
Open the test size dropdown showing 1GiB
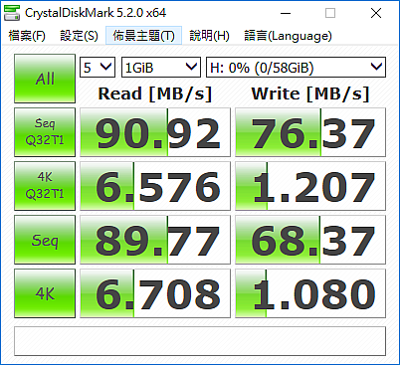click(x=161, y=68)
